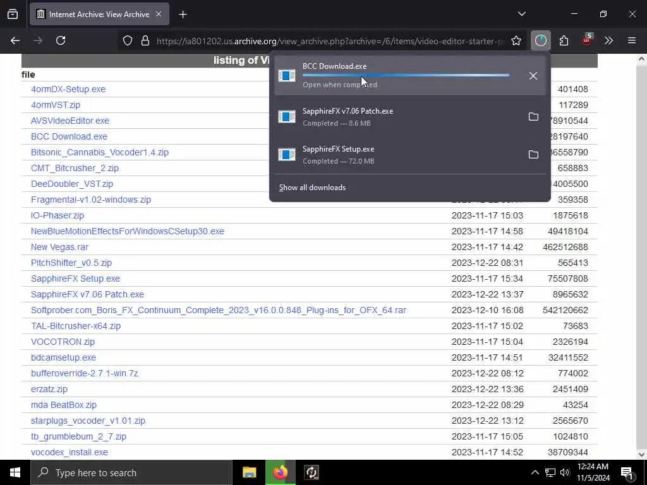Open the notification center icon
The height and width of the screenshot is (485, 647).
[x=627, y=473]
